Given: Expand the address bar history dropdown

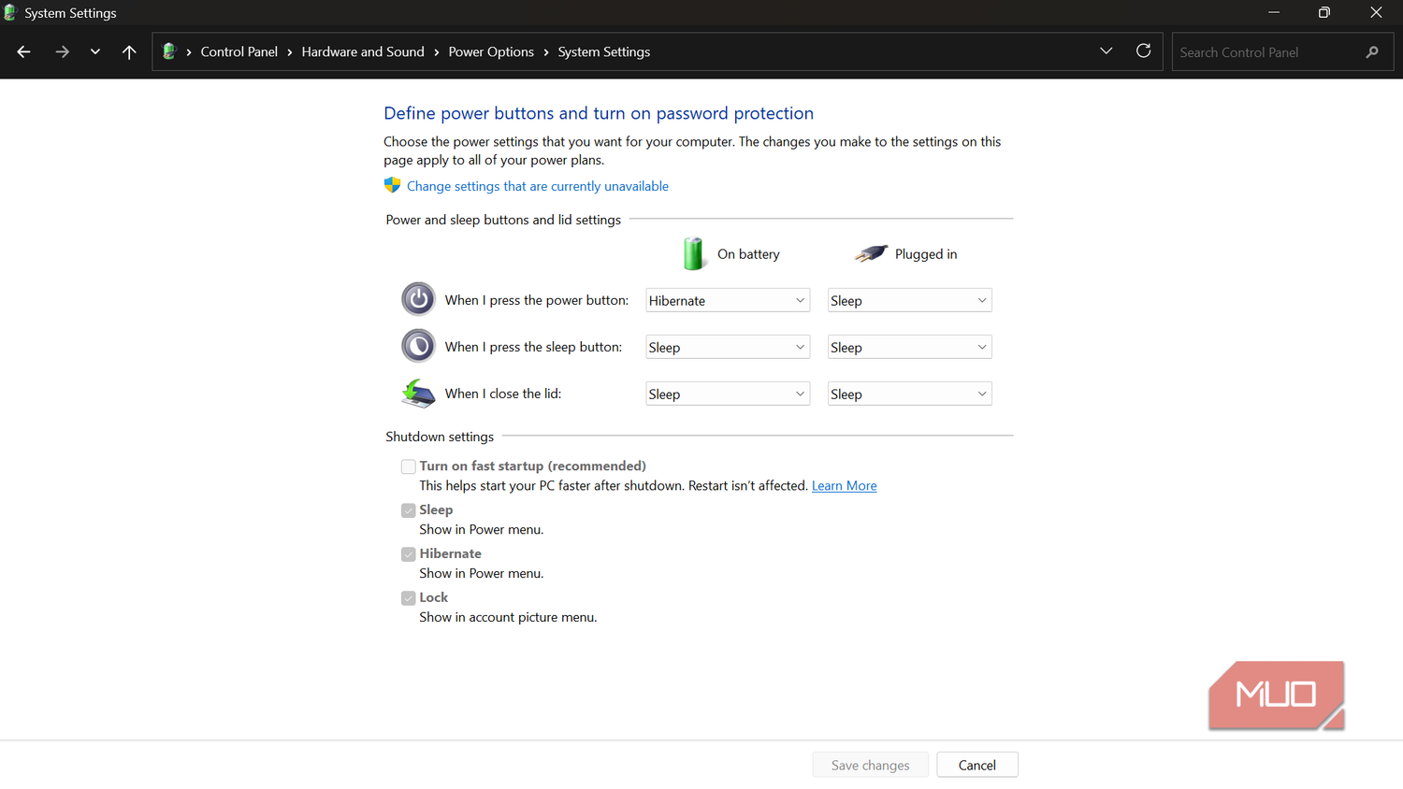Looking at the screenshot, I should pyautogui.click(x=1106, y=51).
